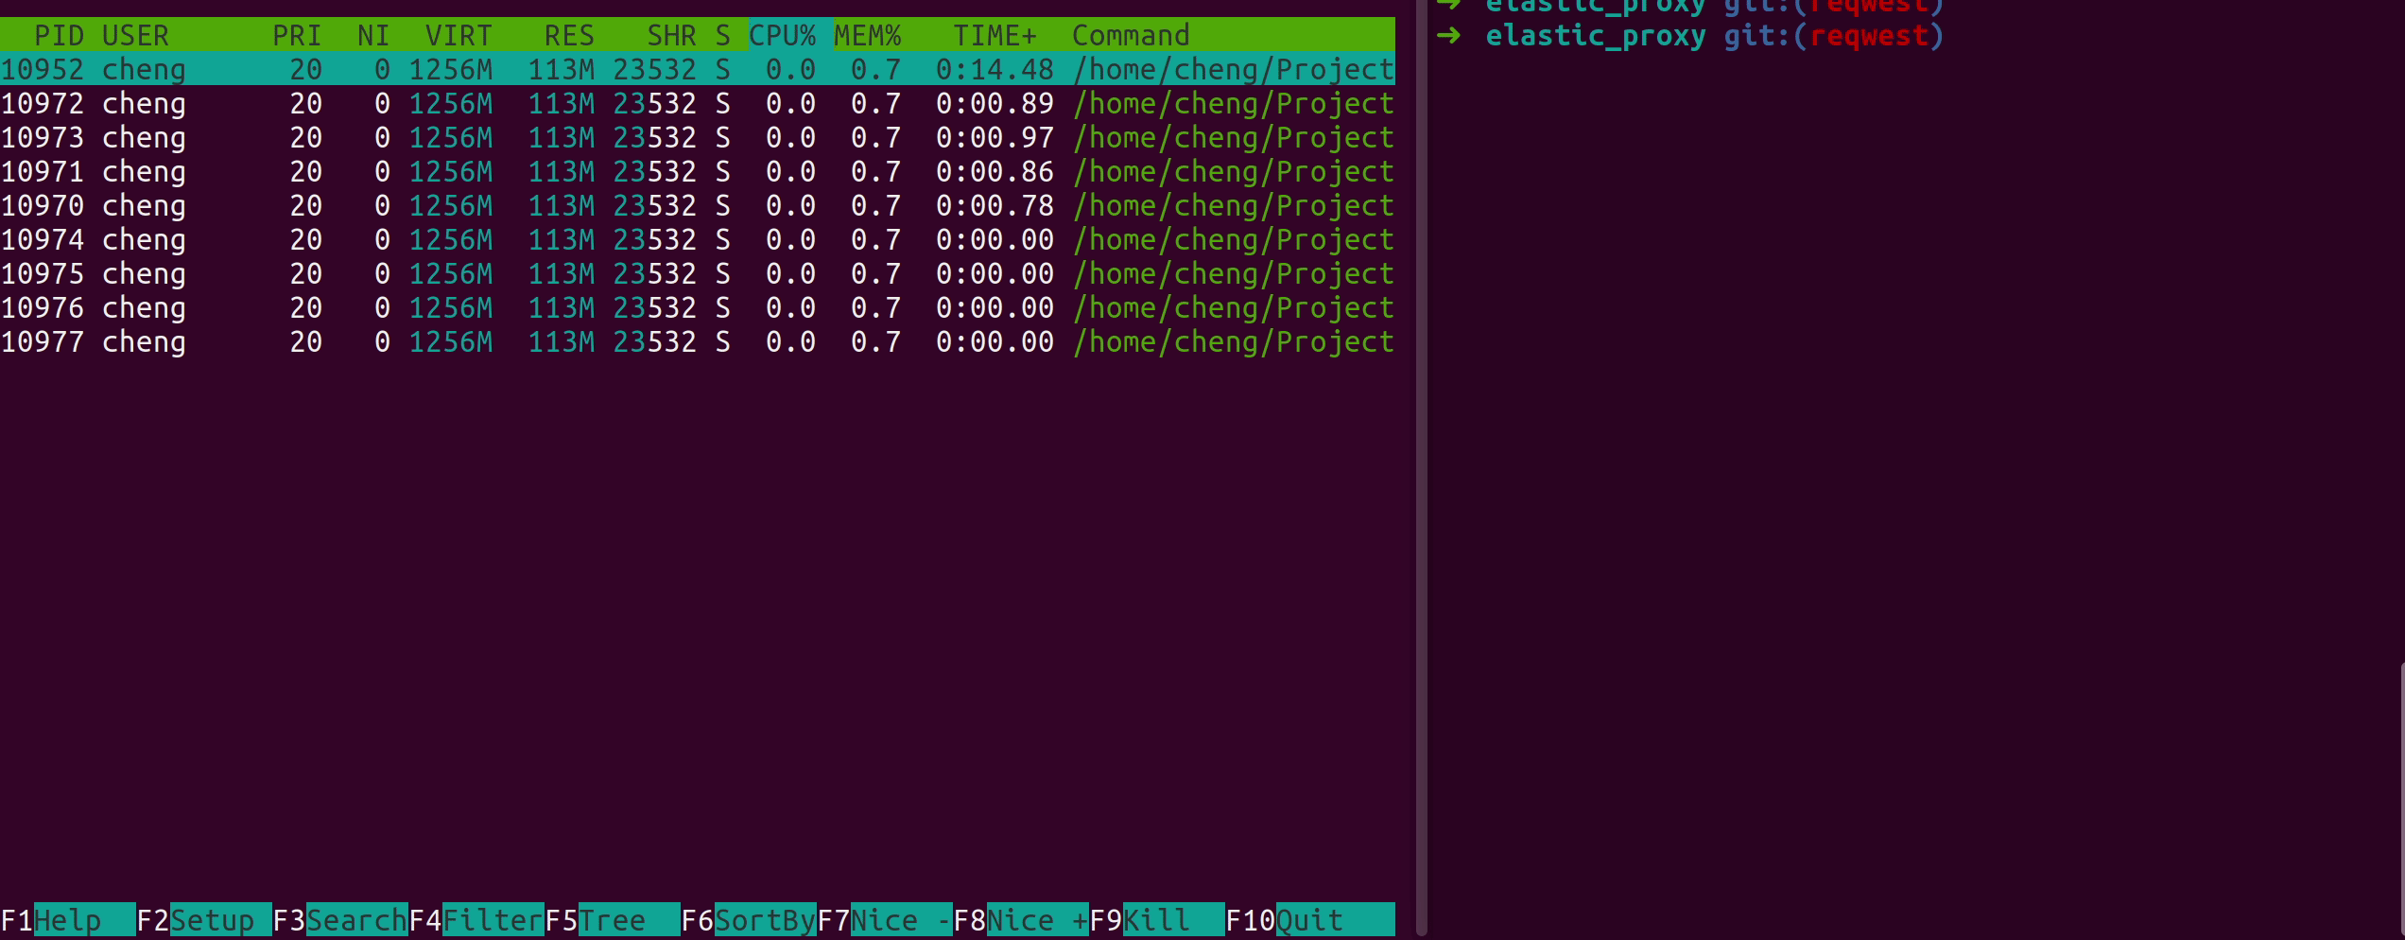
Task: Select the process with PID 10952
Action: tap(378, 68)
